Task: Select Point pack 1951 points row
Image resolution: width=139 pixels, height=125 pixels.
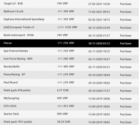Action: coord(69,122)
